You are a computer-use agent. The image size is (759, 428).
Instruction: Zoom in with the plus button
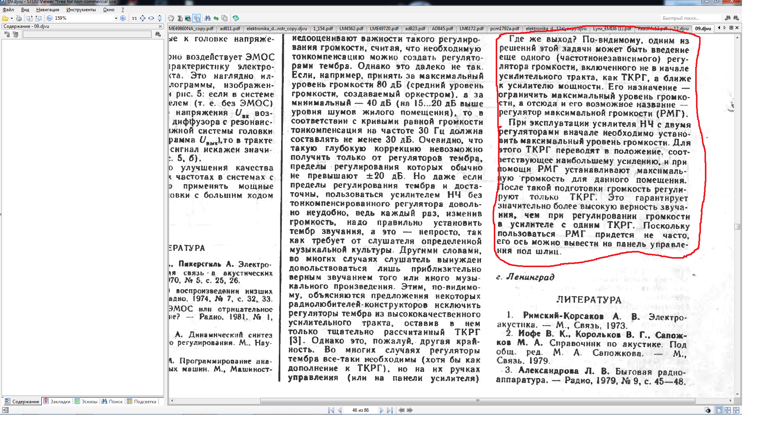(123, 18)
